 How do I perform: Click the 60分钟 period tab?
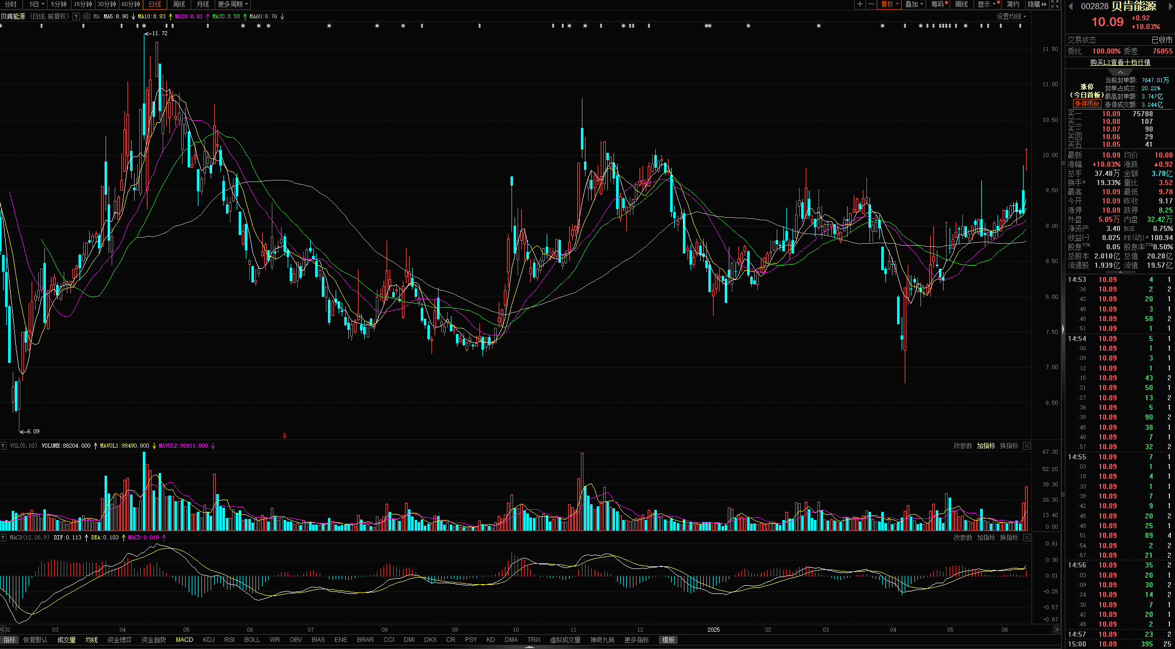click(131, 4)
